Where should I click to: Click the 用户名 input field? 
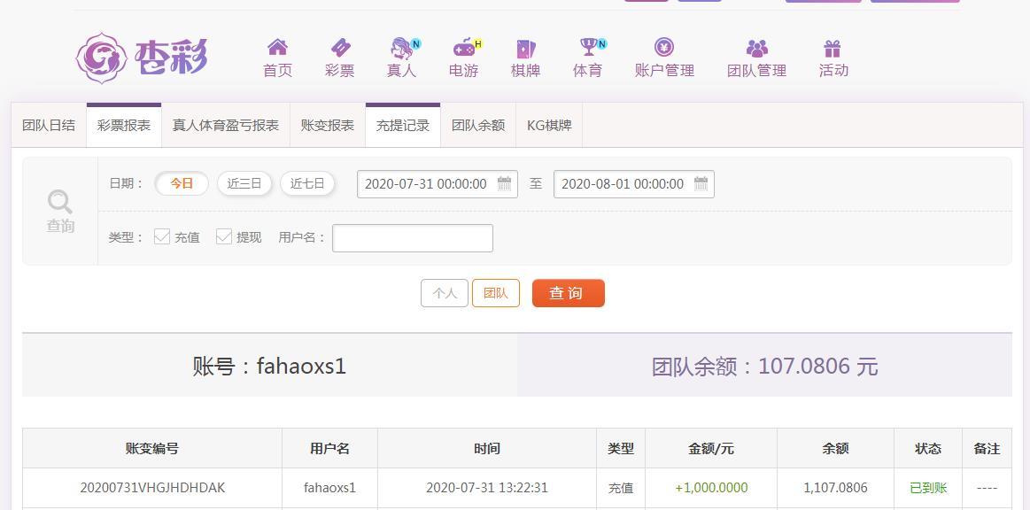click(x=413, y=238)
